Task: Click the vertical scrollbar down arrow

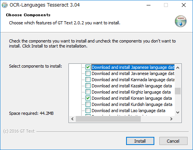Action: pyautogui.click(x=178, y=112)
